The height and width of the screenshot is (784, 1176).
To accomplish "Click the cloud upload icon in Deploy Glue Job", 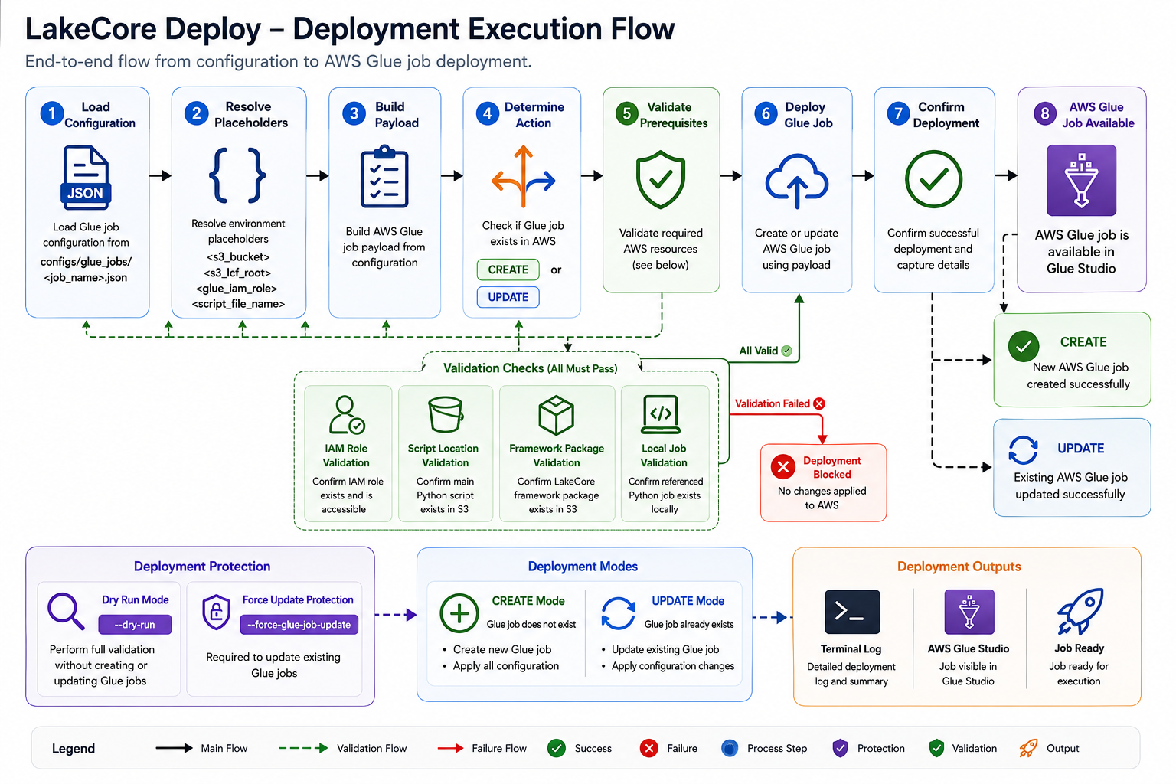I will [797, 181].
